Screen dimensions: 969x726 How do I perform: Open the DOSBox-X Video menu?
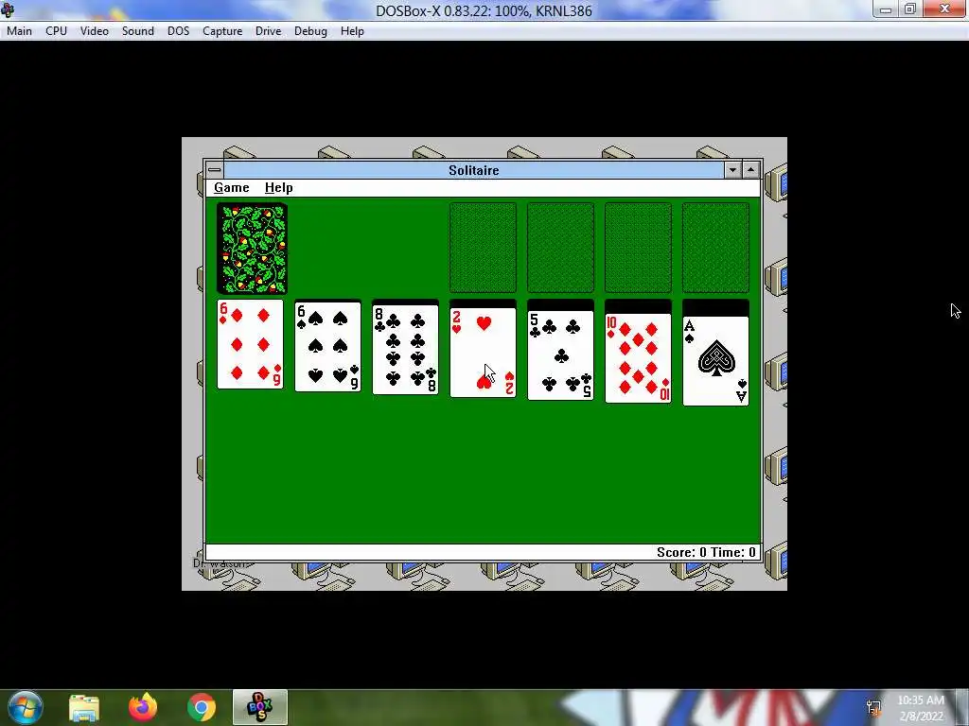[x=95, y=31]
